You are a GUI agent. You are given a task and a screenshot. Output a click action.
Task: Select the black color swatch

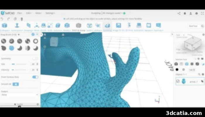tap(177, 70)
